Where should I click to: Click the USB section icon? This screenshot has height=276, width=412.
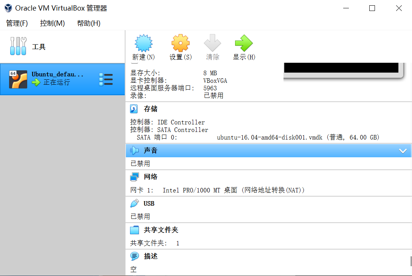[135, 203]
